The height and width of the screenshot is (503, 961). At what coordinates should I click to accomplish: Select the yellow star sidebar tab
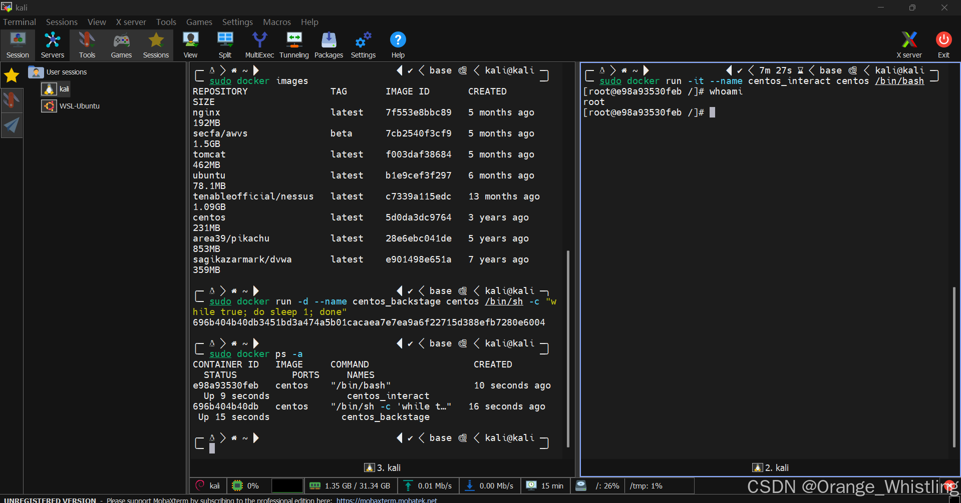tap(12, 75)
